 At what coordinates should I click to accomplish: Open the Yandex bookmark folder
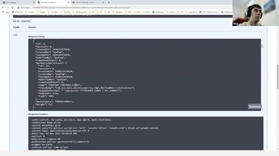pyautogui.click(x=29, y=12)
